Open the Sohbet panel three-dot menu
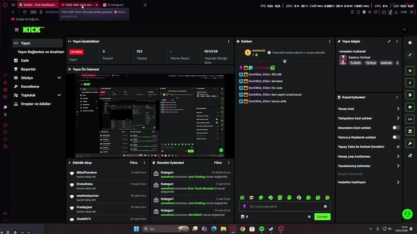Viewport: 417px width, 234px height. point(330,41)
